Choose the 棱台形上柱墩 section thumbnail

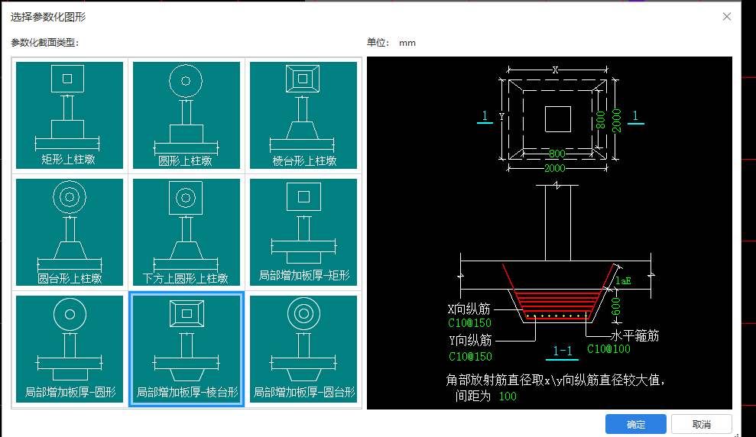pos(303,115)
